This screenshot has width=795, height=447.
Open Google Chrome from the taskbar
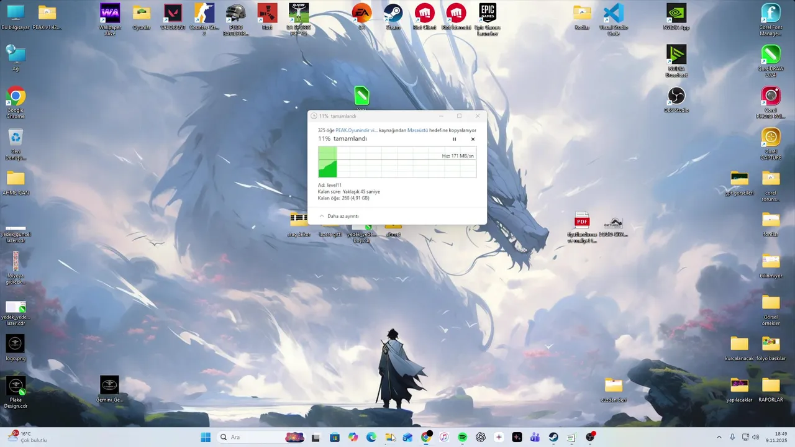pyautogui.click(x=426, y=437)
